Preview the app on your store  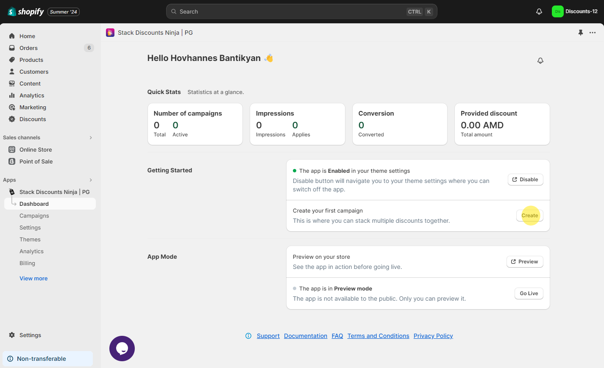coord(524,262)
